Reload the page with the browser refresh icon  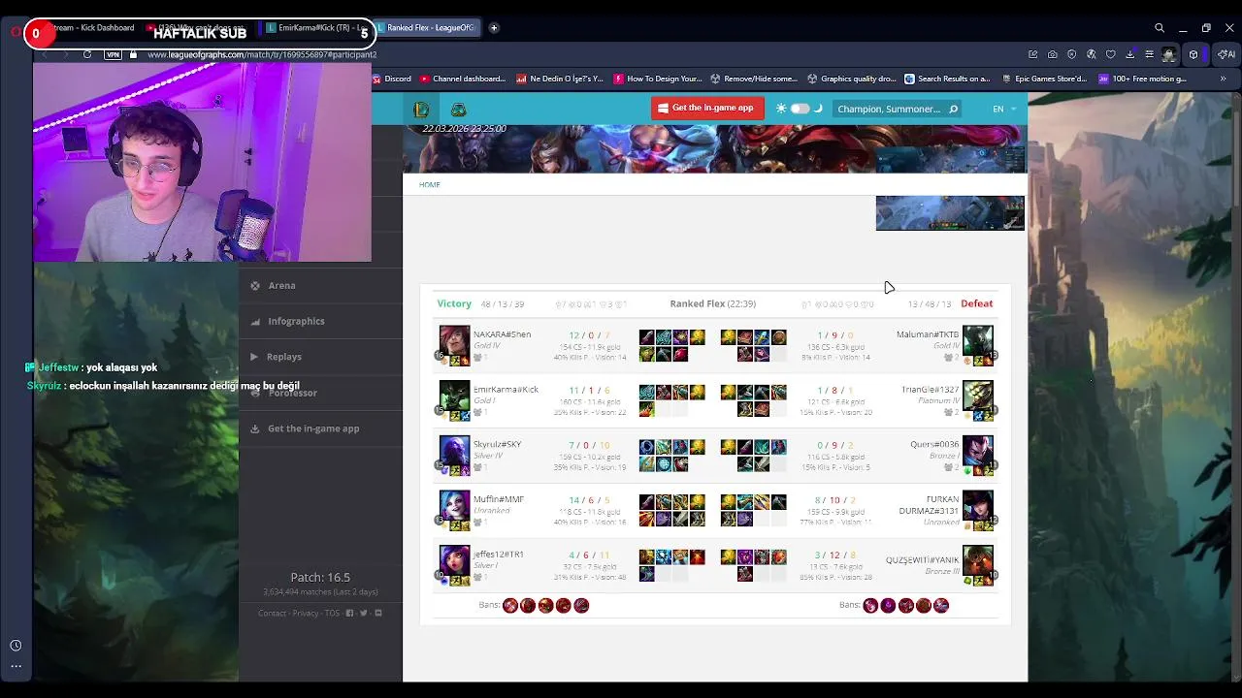pos(87,54)
